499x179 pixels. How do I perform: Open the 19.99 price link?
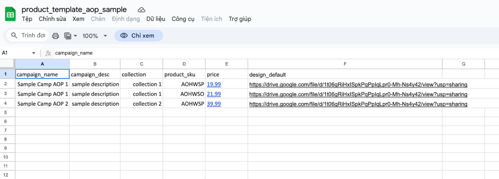pyautogui.click(x=214, y=84)
